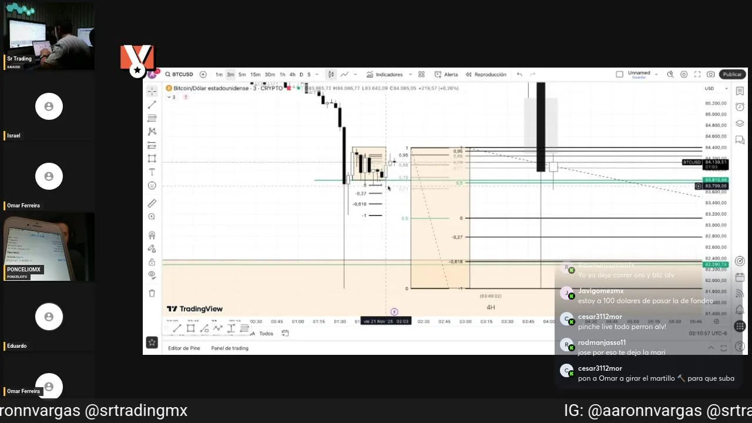Open the Indicadores panel
The width and height of the screenshot is (752, 423).
click(385, 75)
